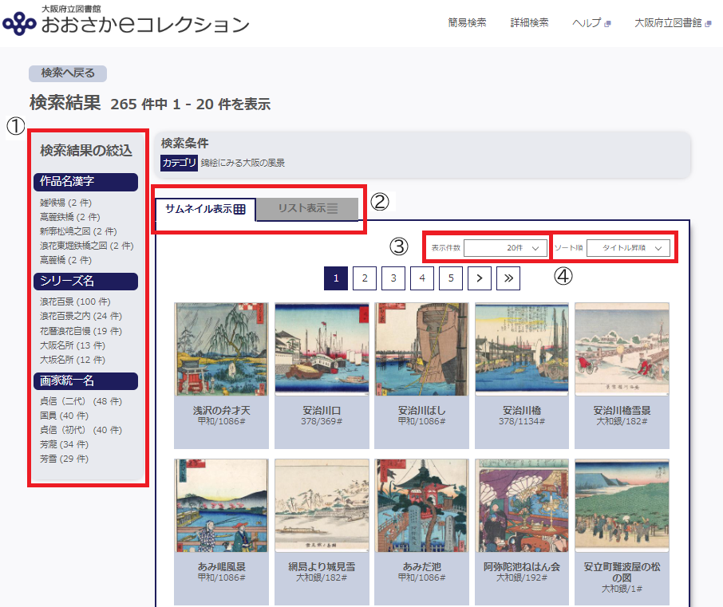Filter by 新摩松嶋之図 (2 件)
723x607 pixels.
pyautogui.click(x=78, y=231)
